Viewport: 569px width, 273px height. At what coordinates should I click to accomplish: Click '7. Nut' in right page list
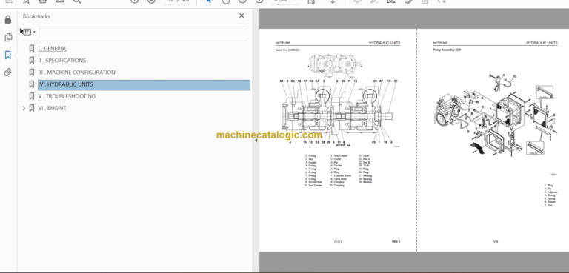click(548, 205)
